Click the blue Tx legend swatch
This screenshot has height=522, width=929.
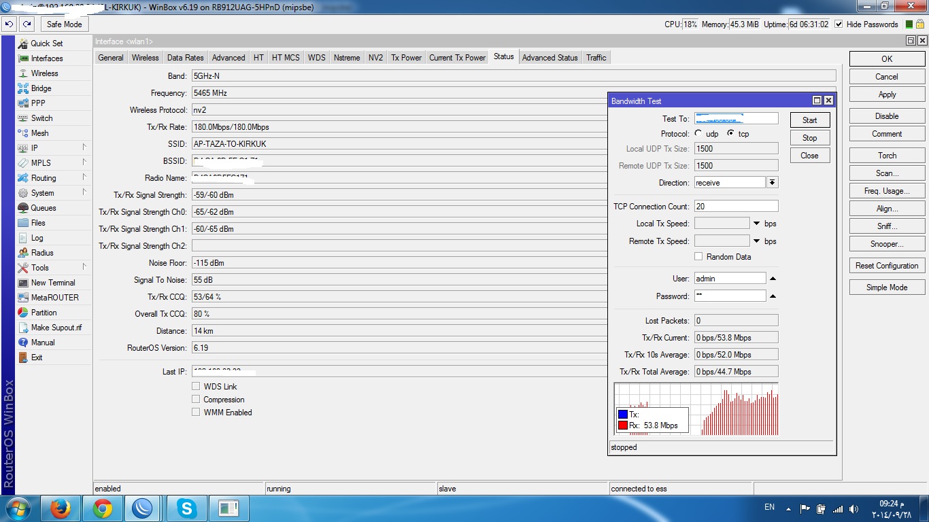pos(622,415)
